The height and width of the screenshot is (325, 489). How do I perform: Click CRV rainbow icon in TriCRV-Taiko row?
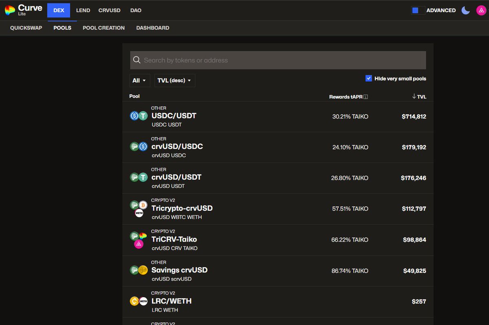click(143, 236)
